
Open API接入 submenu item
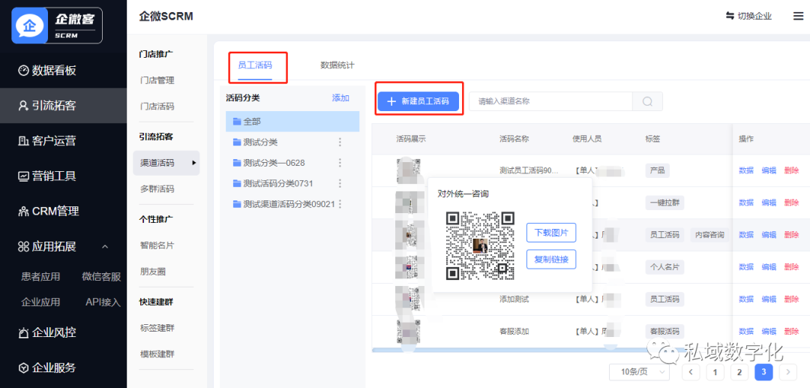tap(103, 302)
